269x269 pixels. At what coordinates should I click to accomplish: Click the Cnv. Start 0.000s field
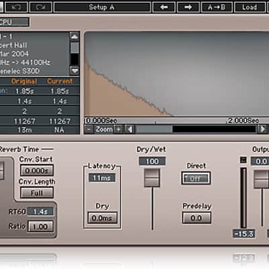pyautogui.click(x=36, y=171)
